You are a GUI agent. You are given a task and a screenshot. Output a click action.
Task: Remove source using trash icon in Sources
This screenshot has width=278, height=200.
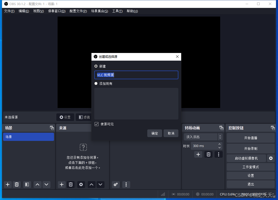pyautogui.click(x=71, y=184)
